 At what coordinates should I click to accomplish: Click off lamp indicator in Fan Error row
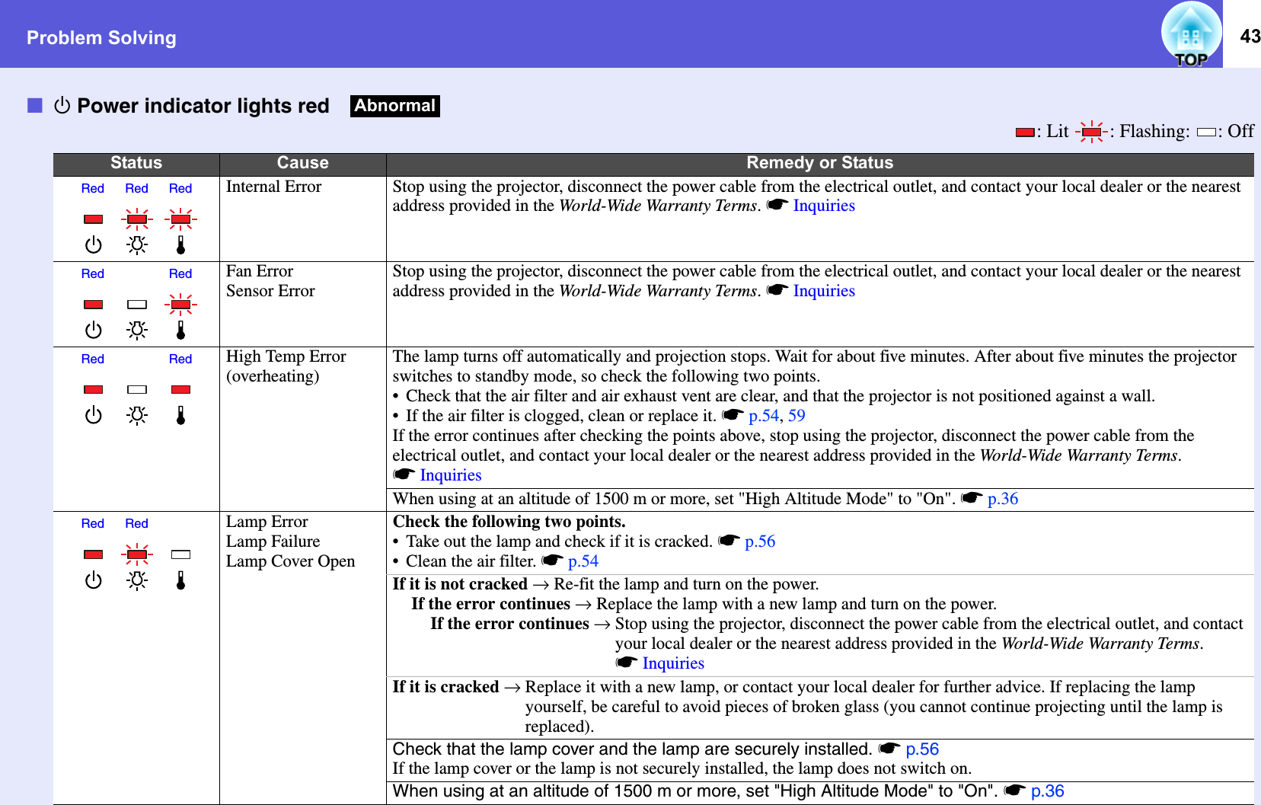pos(137,305)
